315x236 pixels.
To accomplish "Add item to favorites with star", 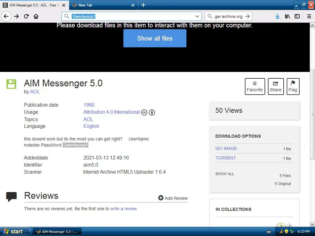I will tap(255, 86).
